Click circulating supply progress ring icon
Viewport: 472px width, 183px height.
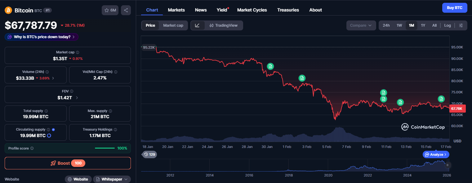49,136
